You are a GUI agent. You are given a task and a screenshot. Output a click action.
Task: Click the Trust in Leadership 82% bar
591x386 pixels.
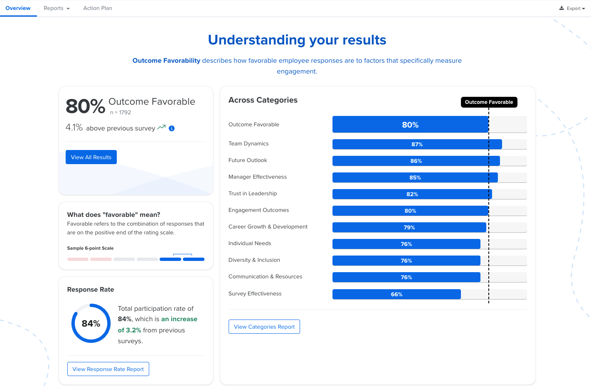(412, 194)
